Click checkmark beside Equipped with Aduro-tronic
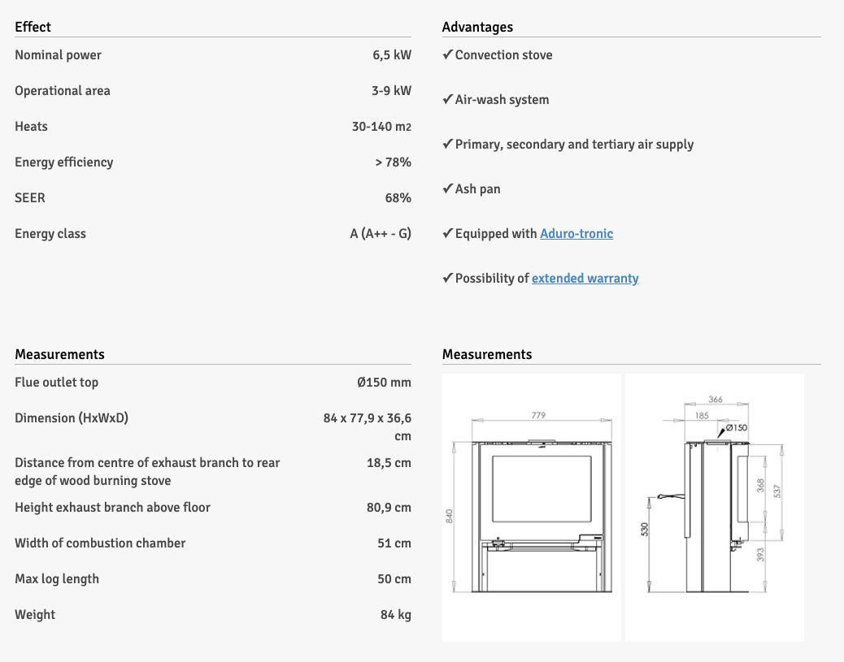The width and height of the screenshot is (844, 662). tap(447, 234)
